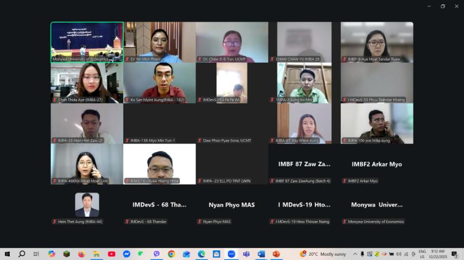Open the ENG US language switcher
The width and height of the screenshot is (464, 260).
[422, 254]
